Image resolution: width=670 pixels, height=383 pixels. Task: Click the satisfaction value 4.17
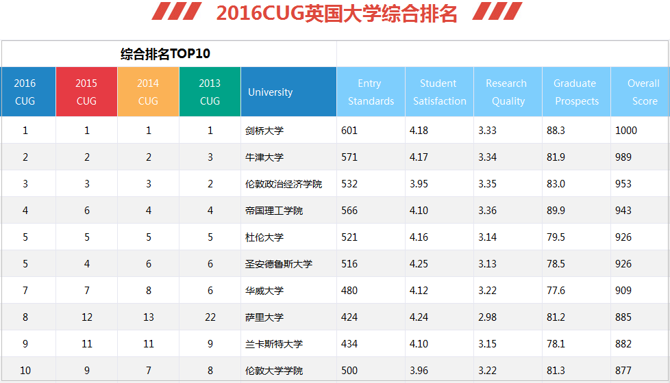click(x=419, y=157)
